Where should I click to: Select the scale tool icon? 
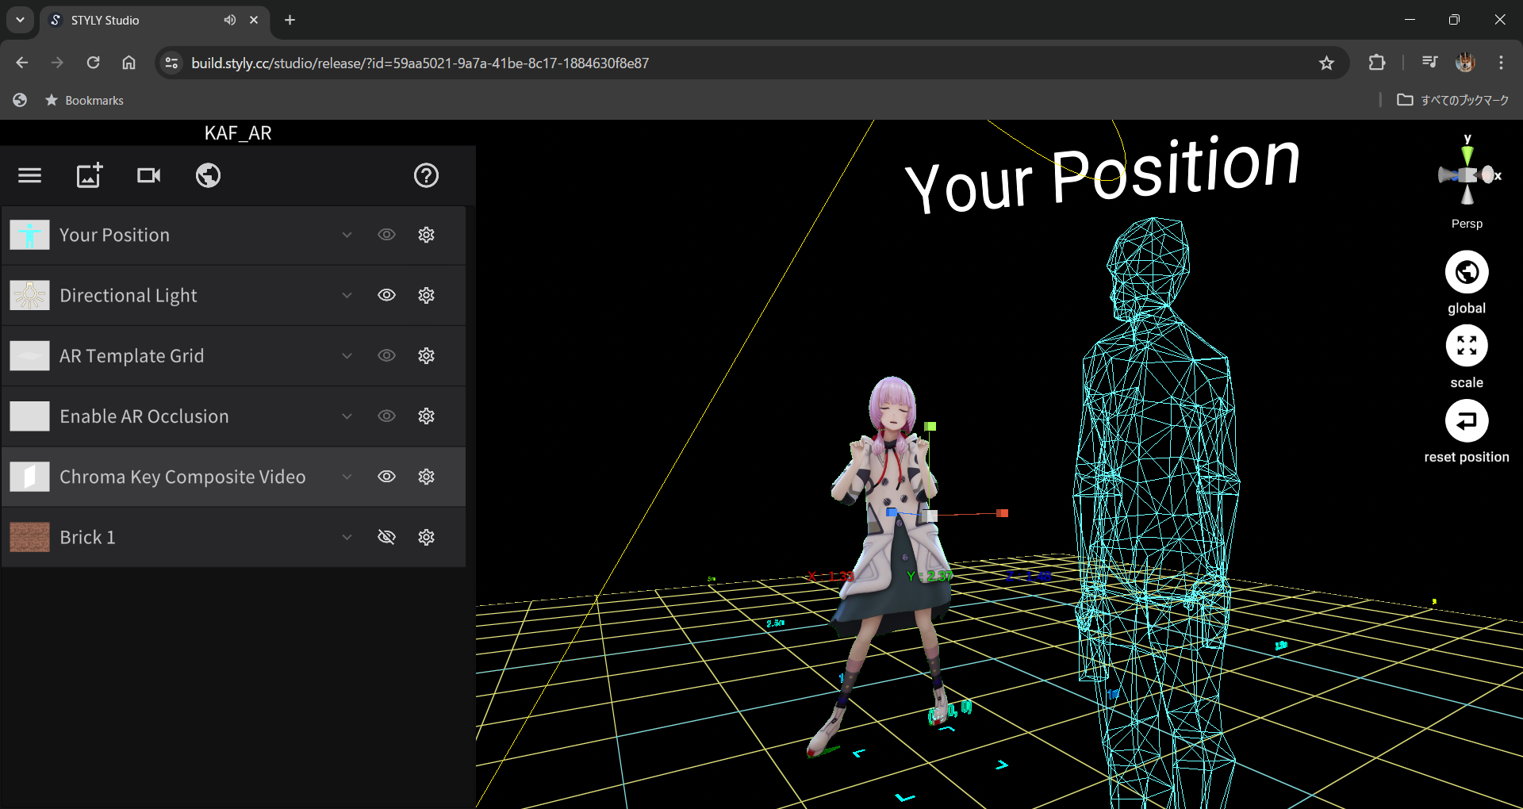coord(1467,346)
